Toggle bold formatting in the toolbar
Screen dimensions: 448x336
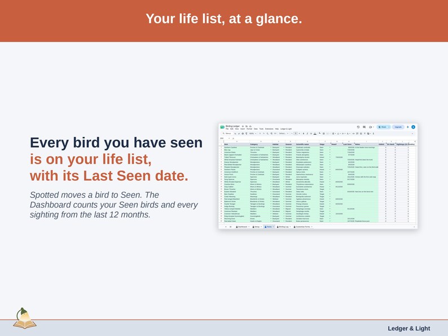304,134
